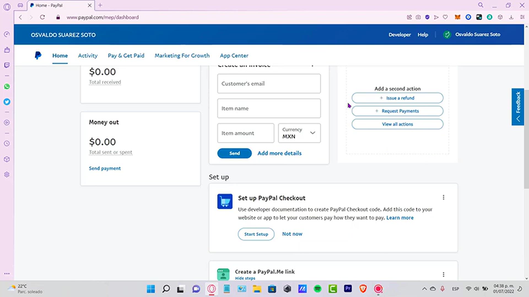Open Spotify from the taskbar
The width and height of the screenshot is (529, 297).
317,289
